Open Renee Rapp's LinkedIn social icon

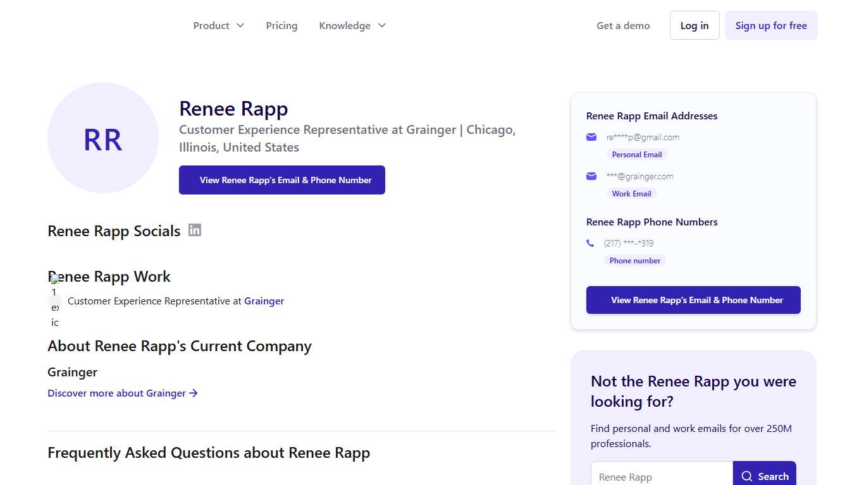click(x=195, y=231)
